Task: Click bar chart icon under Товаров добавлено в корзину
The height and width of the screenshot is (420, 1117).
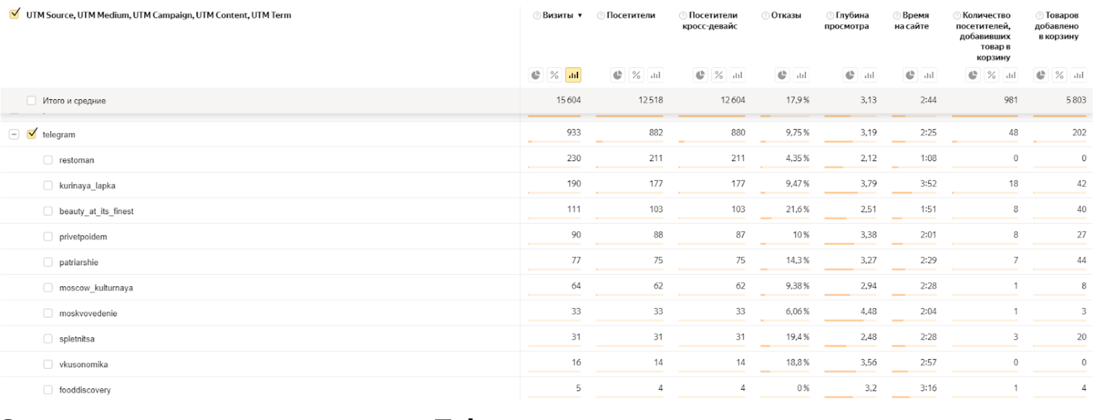Action: [1078, 75]
